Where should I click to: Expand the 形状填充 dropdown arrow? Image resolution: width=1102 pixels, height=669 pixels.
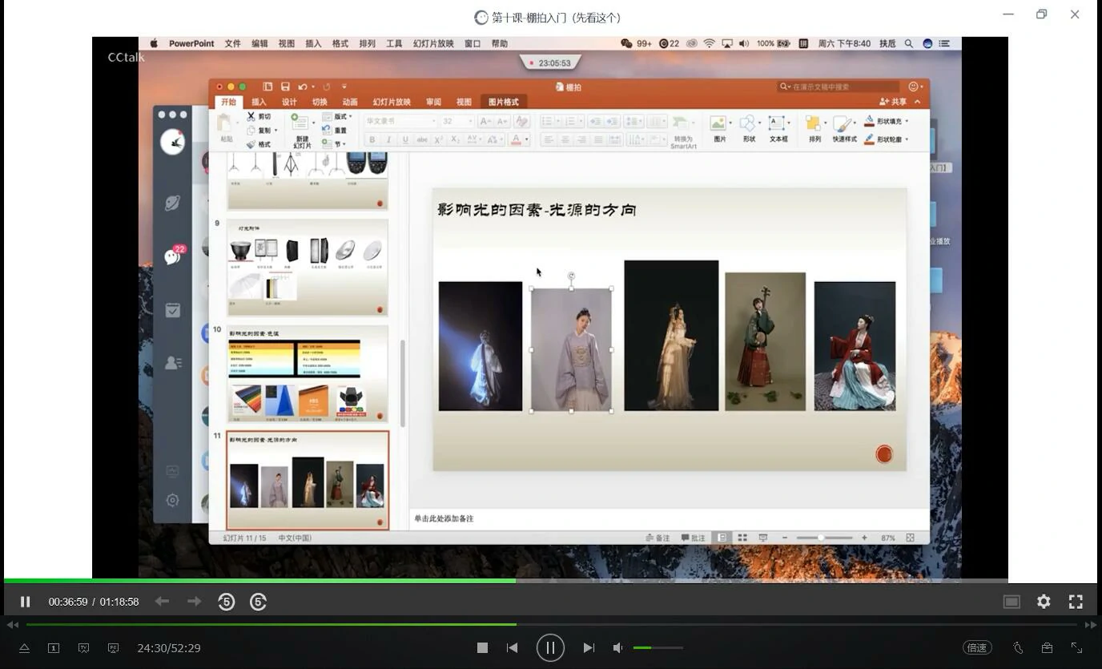point(908,121)
